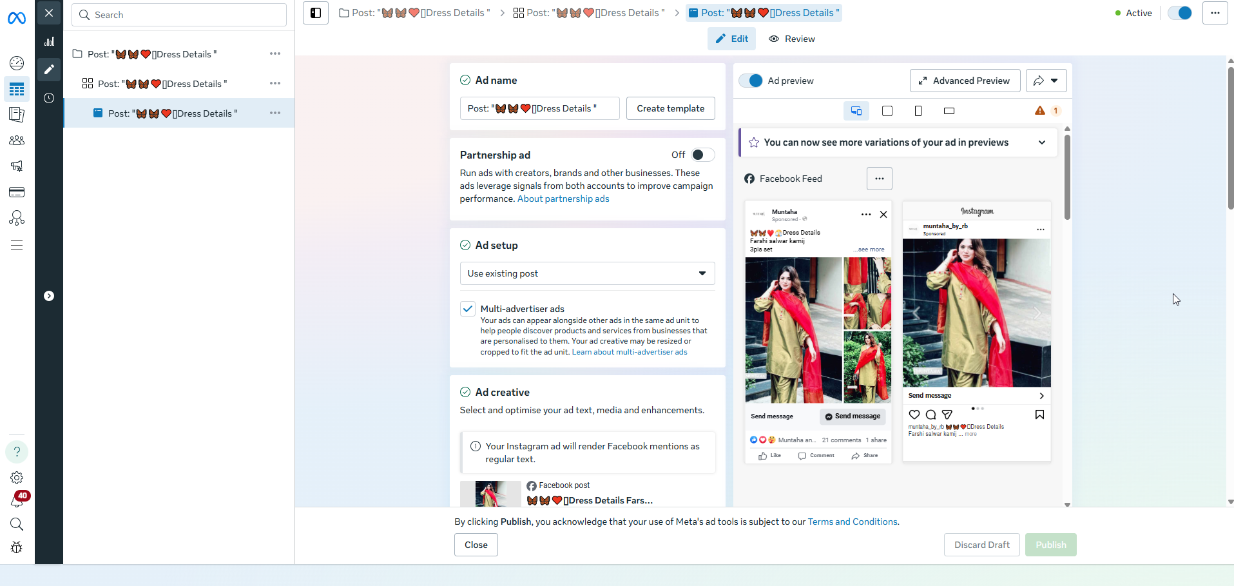Open search magnifier in left rail
1234x586 pixels.
pos(17,524)
